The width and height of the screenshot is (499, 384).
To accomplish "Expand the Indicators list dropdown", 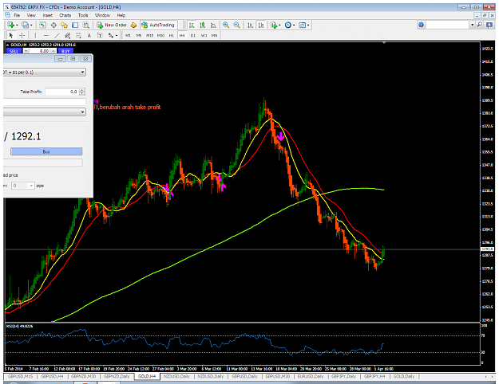I will tap(279, 25).
